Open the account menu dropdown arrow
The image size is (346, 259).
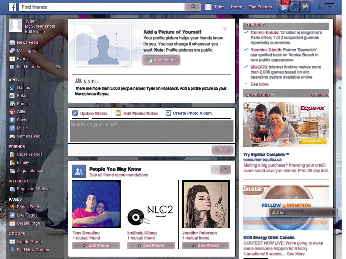pos(329,7)
